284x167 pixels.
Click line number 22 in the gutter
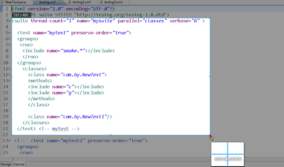coord(5,135)
